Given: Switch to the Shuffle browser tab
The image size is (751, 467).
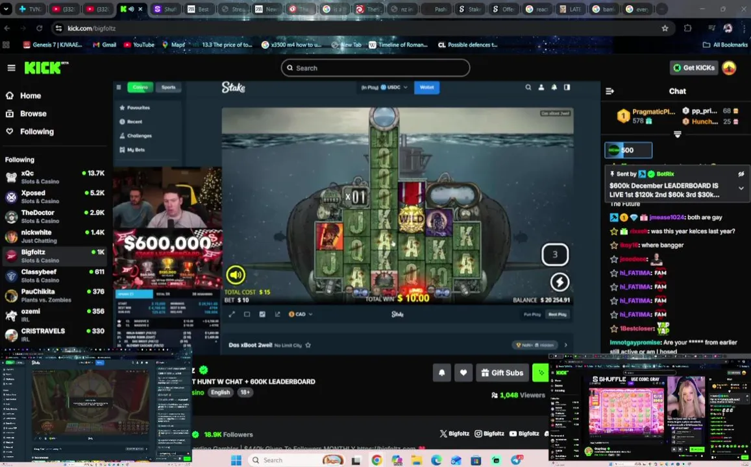Looking at the screenshot, I should (x=166, y=9).
